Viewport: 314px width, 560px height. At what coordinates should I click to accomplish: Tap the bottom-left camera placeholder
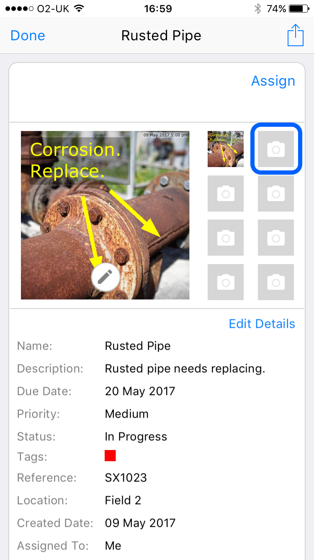[226, 282]
